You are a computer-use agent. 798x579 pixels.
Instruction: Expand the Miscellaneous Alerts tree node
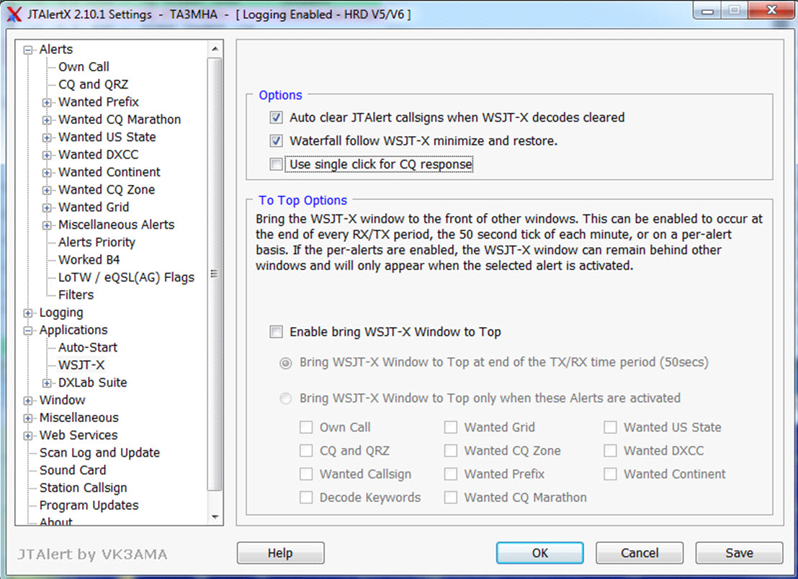click(x=47, y=225)
